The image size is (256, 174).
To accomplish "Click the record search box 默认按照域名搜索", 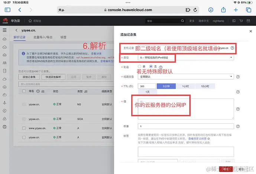I will (x=66, y=84).
